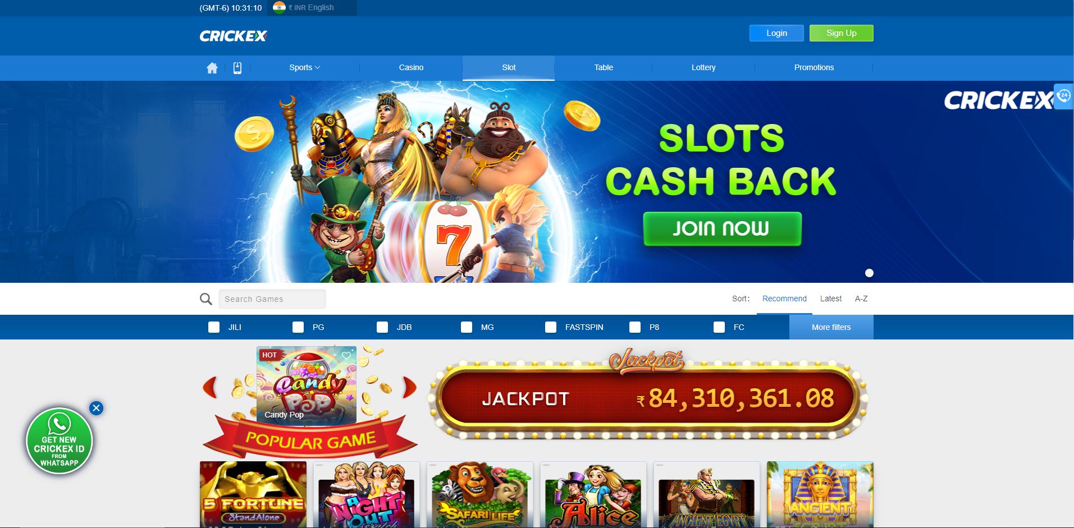The width and height of the screenshot is (1074, 528).
Task: Expand the Sports dropdown menu
Action: coord(305,67)
